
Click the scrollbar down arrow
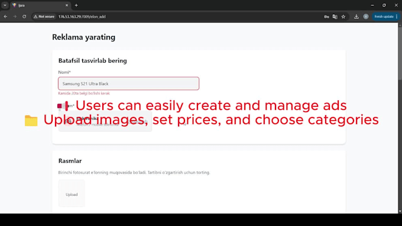pyautogui.click(x=400, y=211)
